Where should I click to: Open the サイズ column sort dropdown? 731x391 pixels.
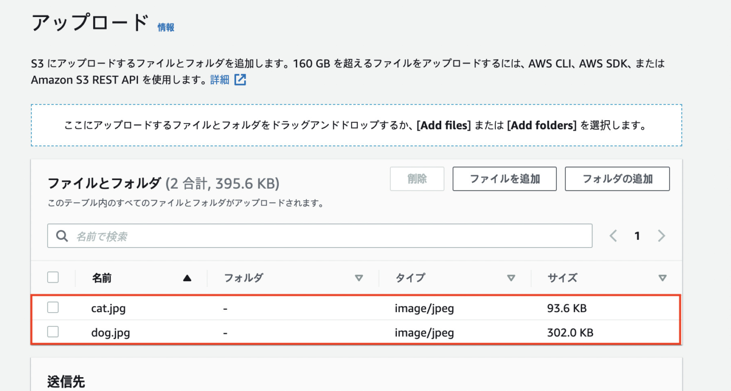[662, 277]
